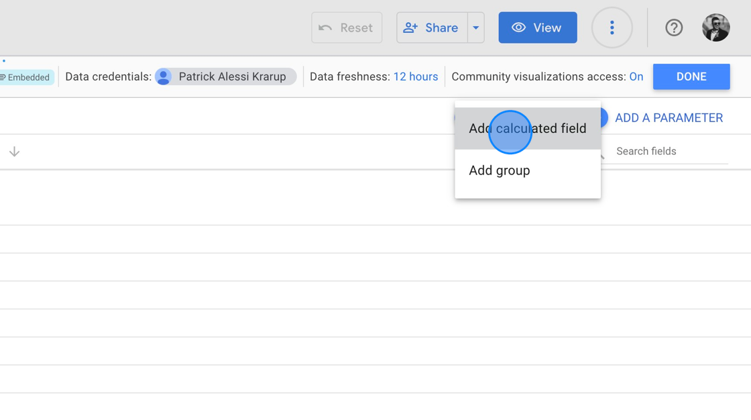Click the DONE button
This screenshot has height=420, width=751.
(x=691, y=76)
